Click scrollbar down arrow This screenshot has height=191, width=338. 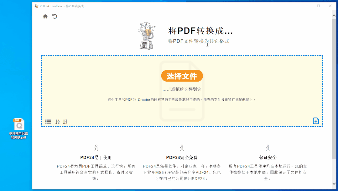(x=334, y=184)
